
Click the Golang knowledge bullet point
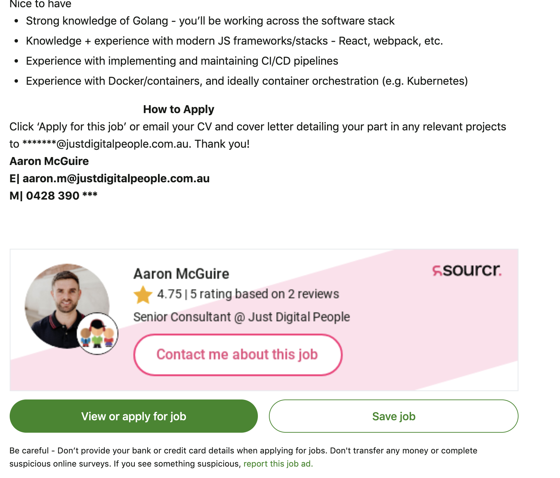tap(210, 21)
